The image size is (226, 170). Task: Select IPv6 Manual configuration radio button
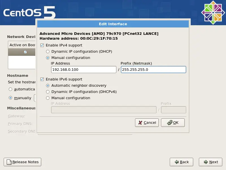click(x=48, y=98)
